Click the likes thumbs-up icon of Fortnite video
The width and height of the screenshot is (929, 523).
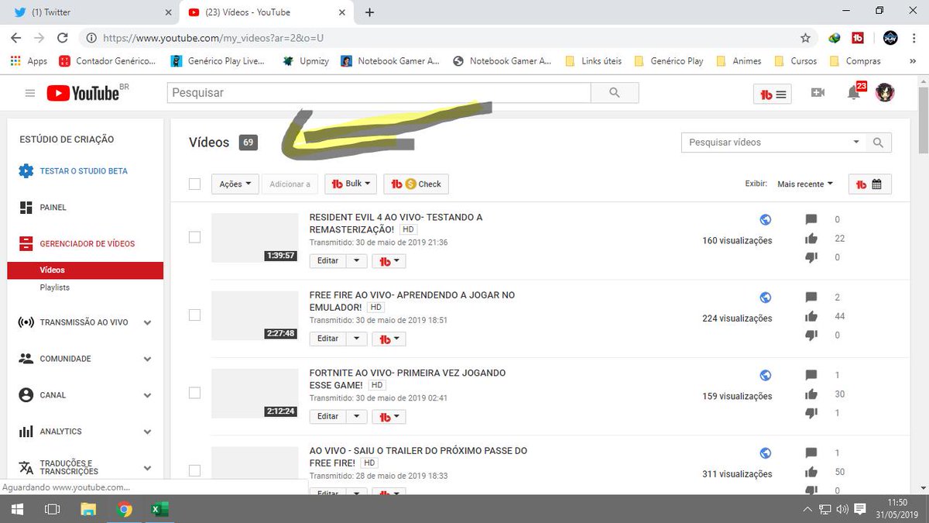(x=811, y=394)
